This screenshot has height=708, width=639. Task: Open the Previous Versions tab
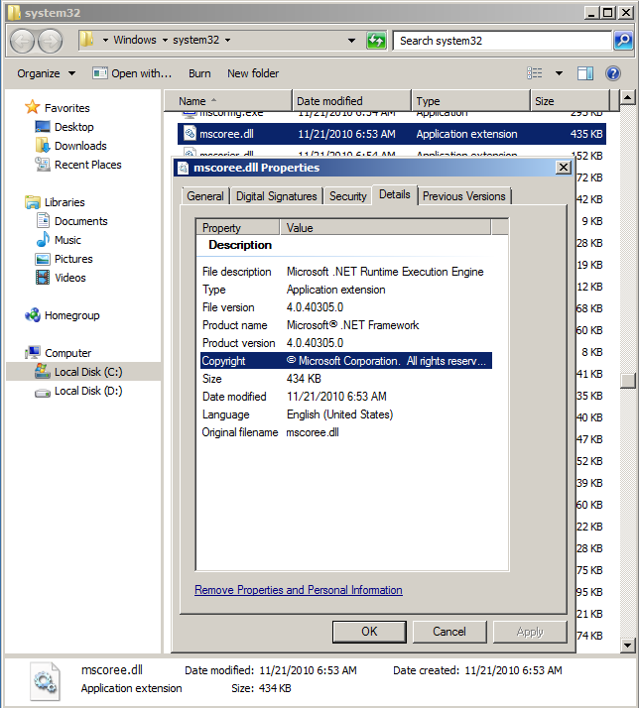(x=464, y=196)
